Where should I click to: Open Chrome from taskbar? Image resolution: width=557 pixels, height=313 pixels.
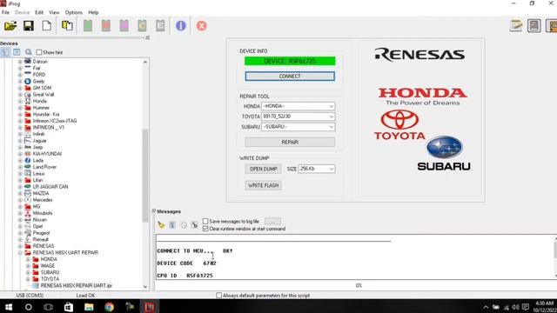coord(109,307)
